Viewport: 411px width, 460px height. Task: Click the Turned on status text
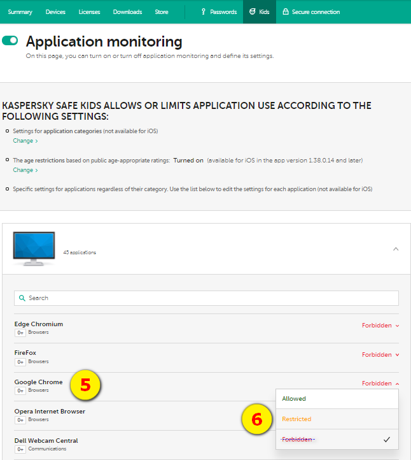click(x=188, y=161)
